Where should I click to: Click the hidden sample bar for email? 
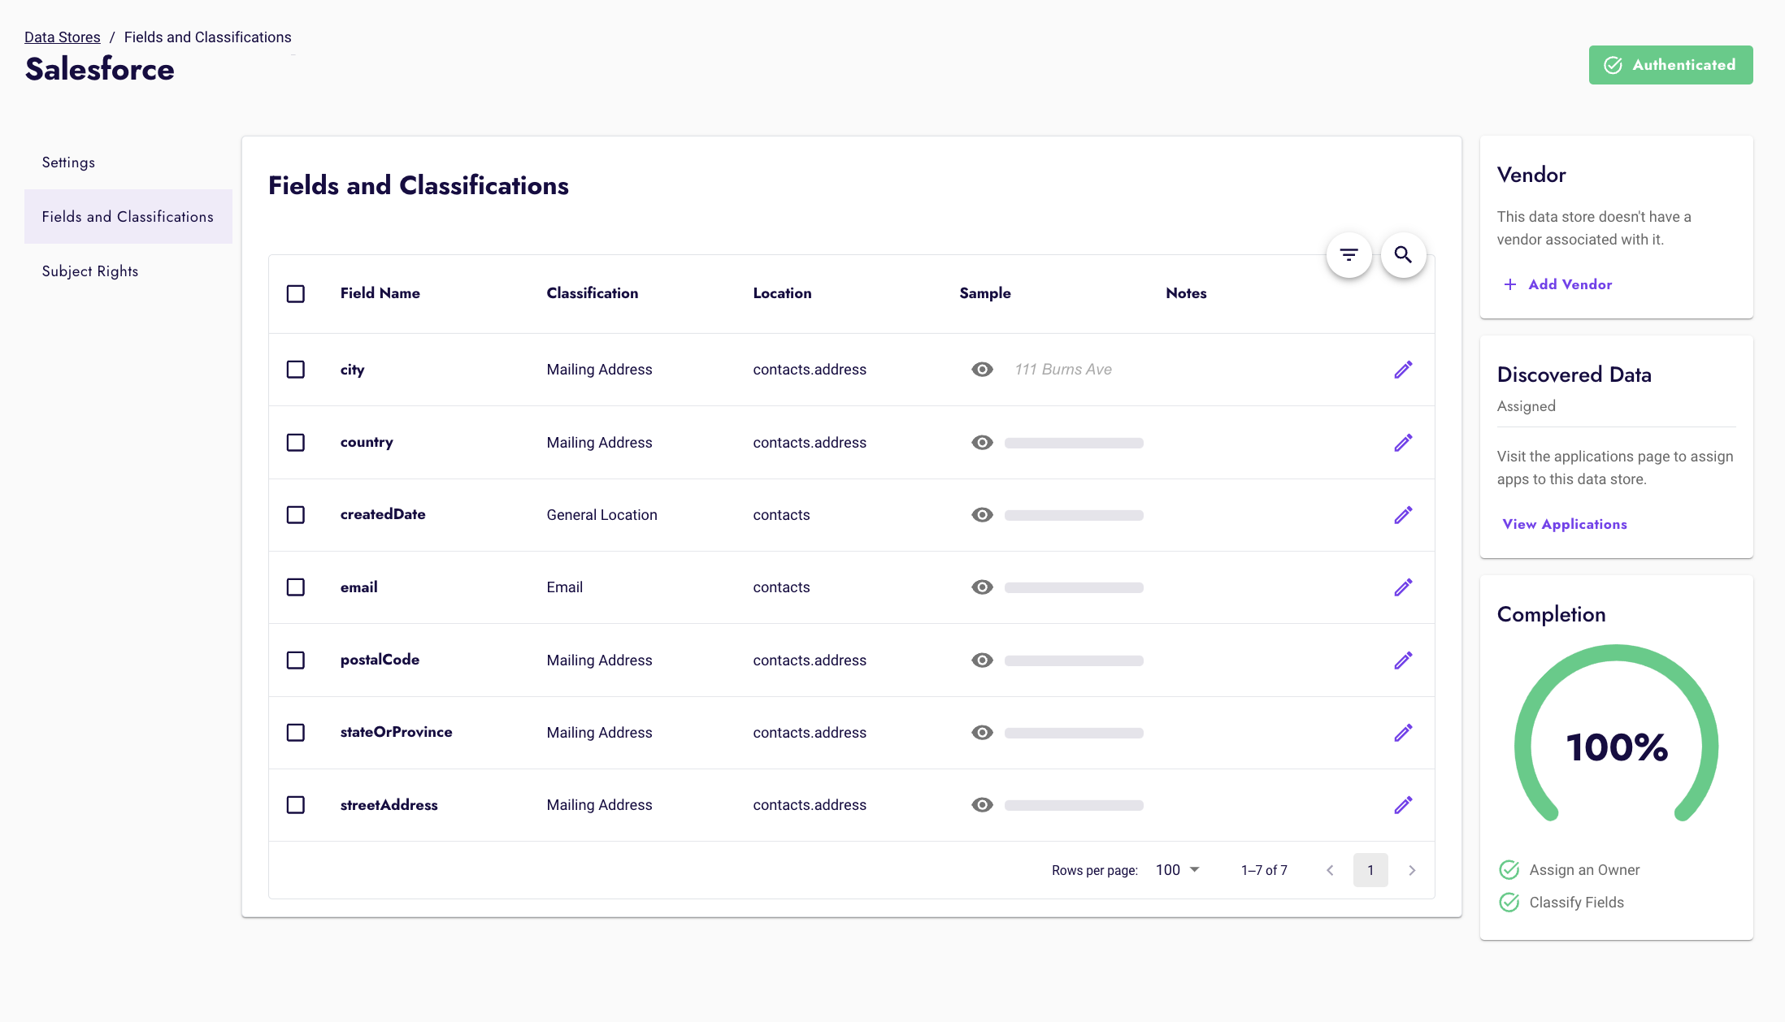(1074, 587)
